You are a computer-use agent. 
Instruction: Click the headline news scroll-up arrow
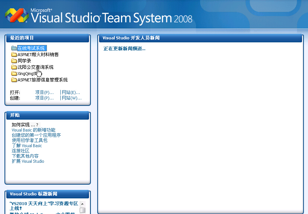pyautogui.click(x=83, y=204)
